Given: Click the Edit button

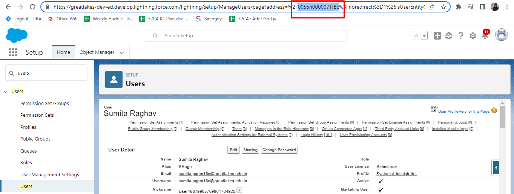Looking at the screenshot, I should (234, 150).
